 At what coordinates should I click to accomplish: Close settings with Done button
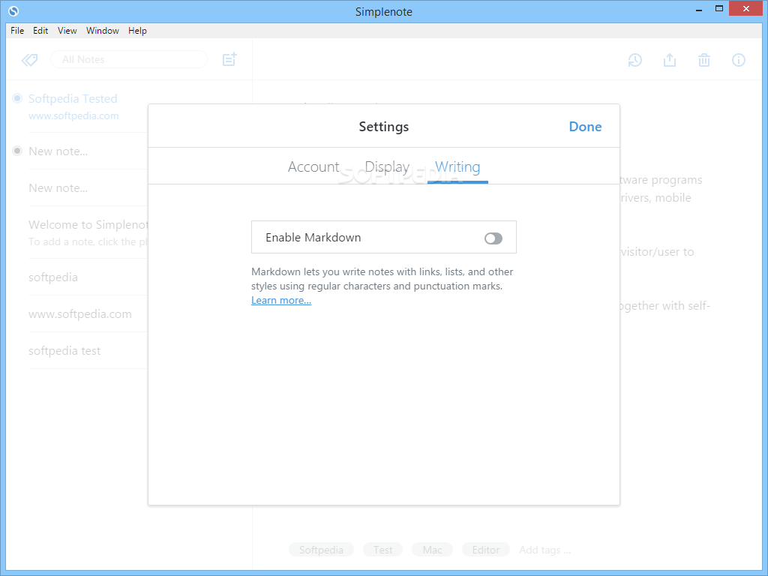coord(585,126)
